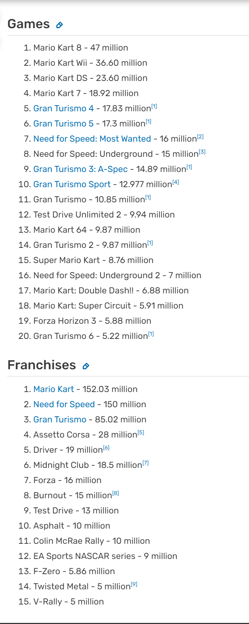Follow the Need for Speed franchise link
This screenshot has height=624, width=249.
tap(64, 404)
